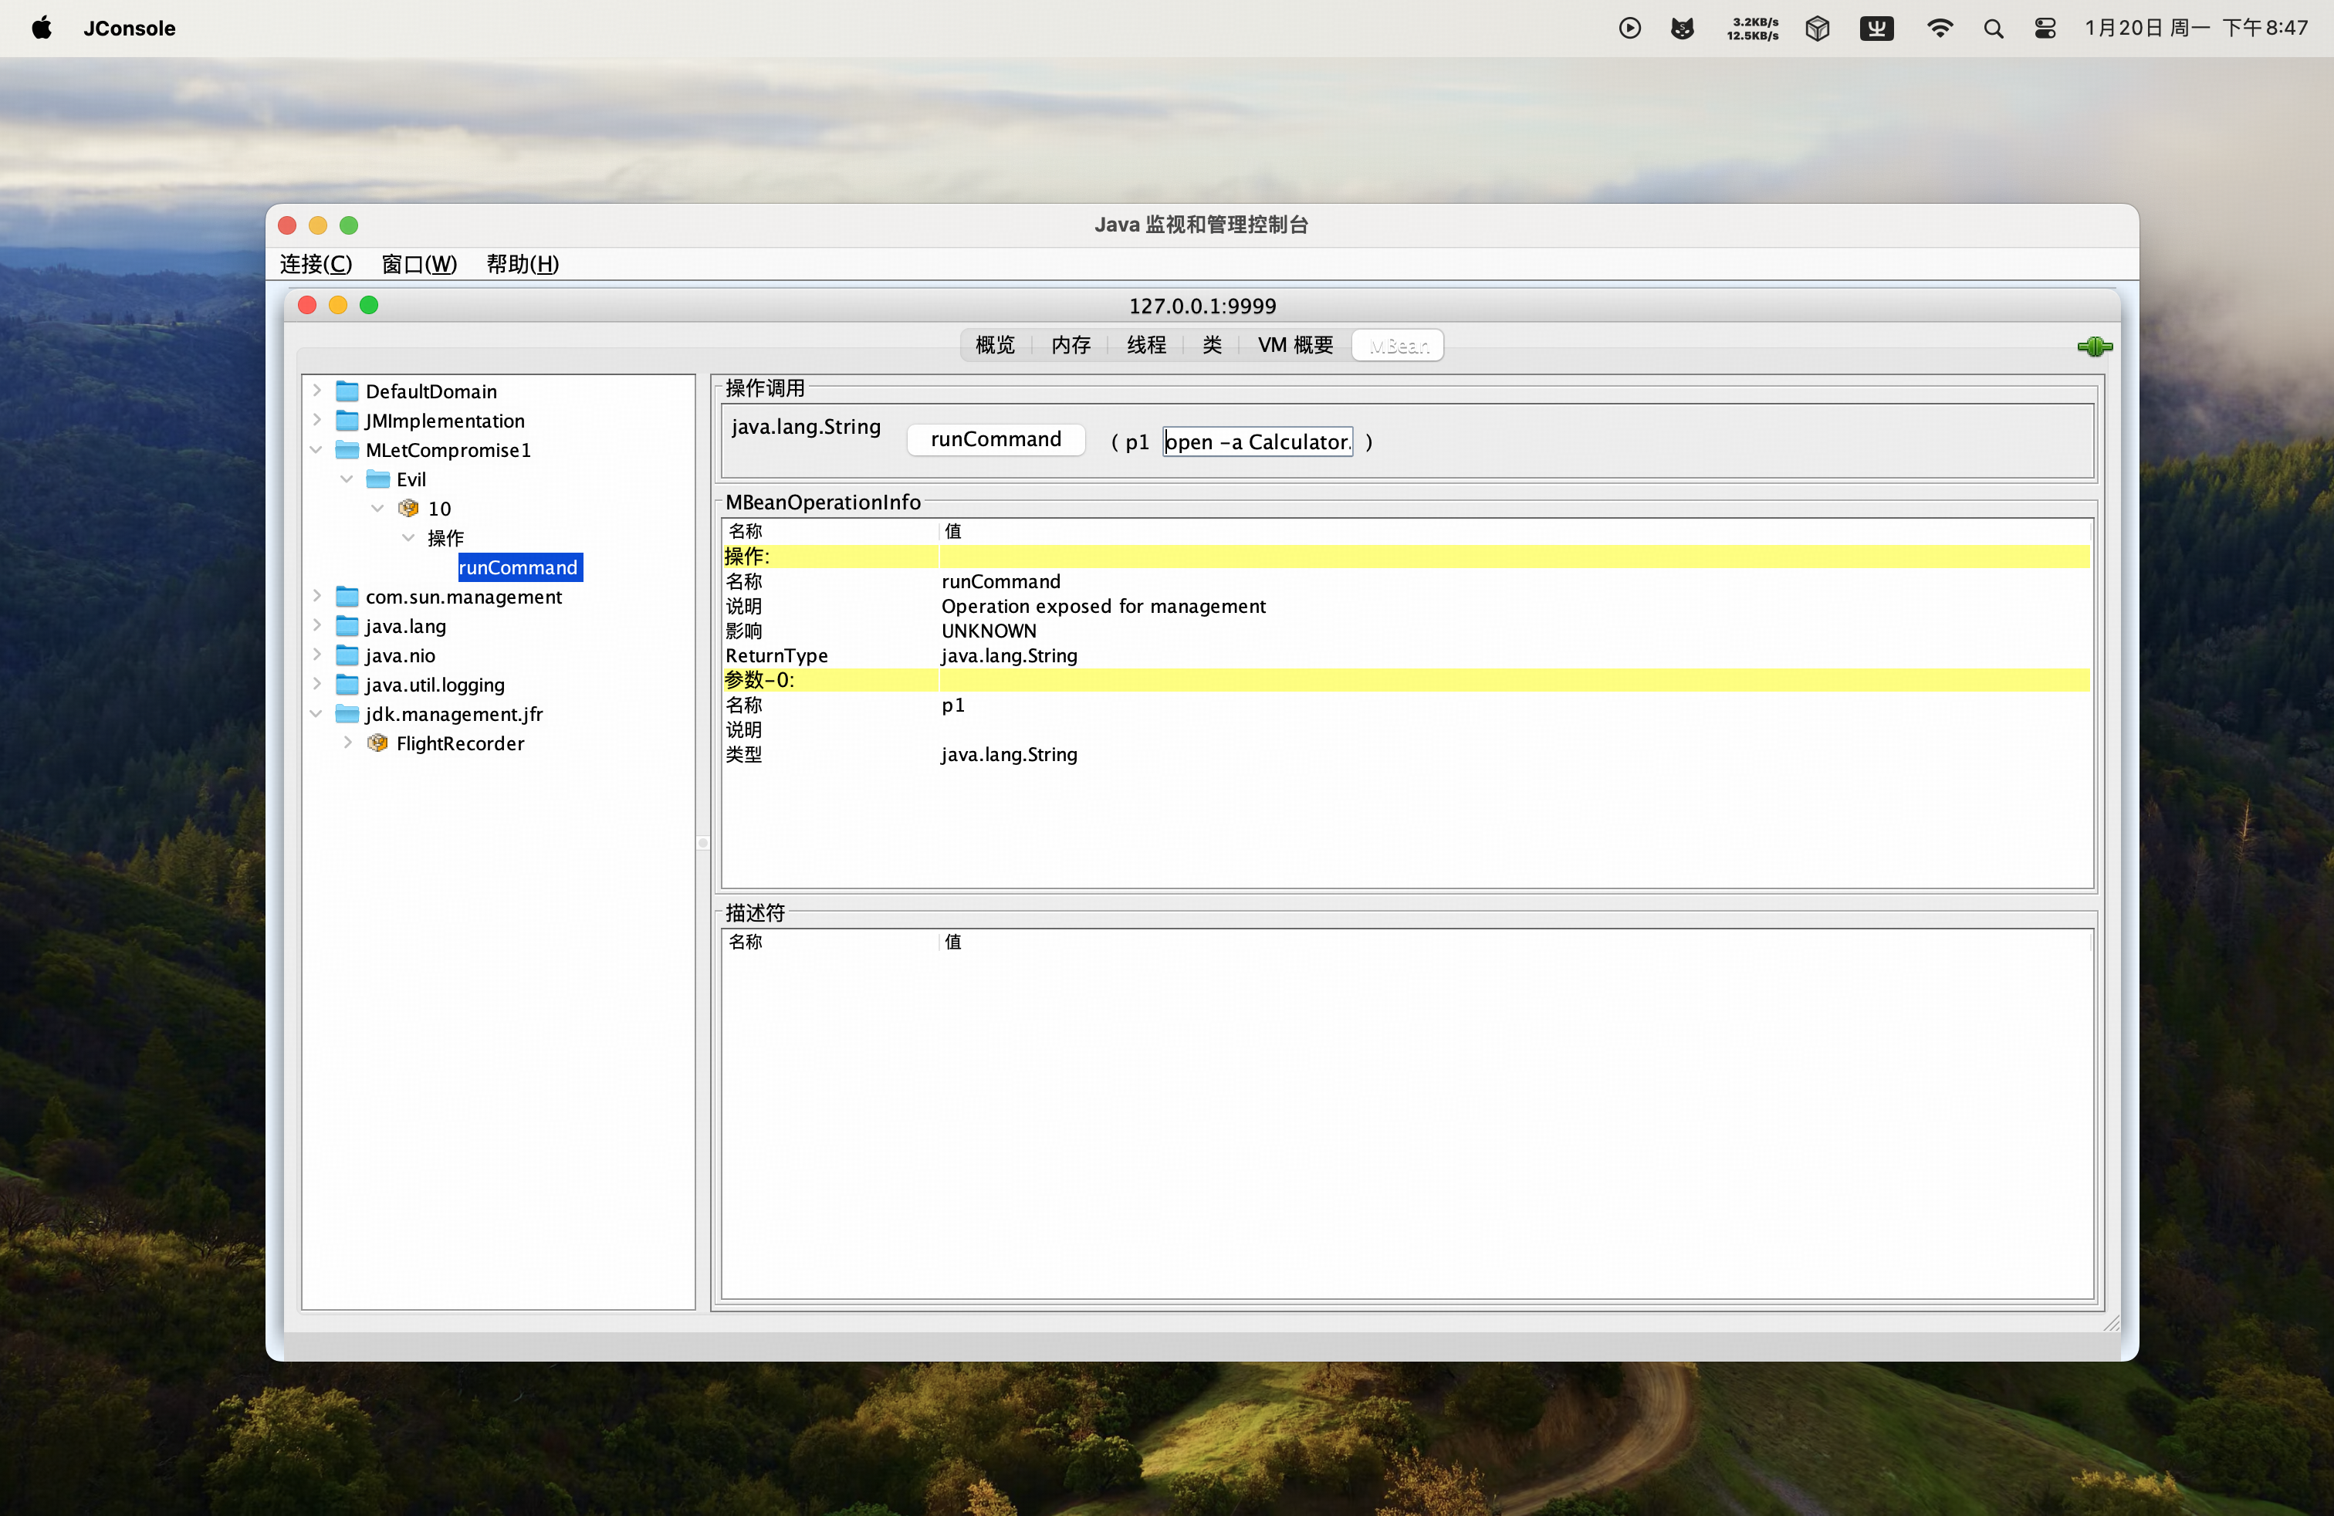
Task: Expand the FlightRecorder node
Action: (x=347, y=743)
